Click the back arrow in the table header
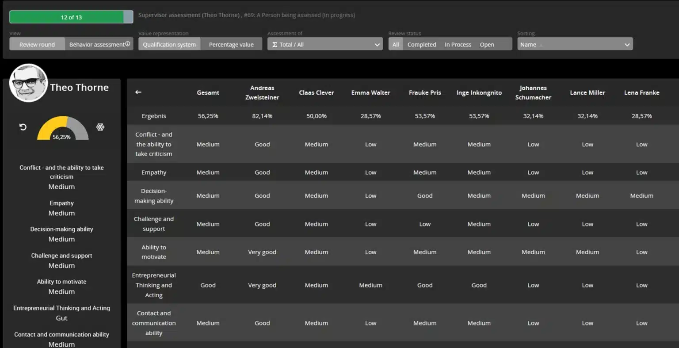 [138, 92]
